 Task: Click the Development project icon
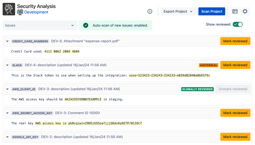[x=20, y=12]
